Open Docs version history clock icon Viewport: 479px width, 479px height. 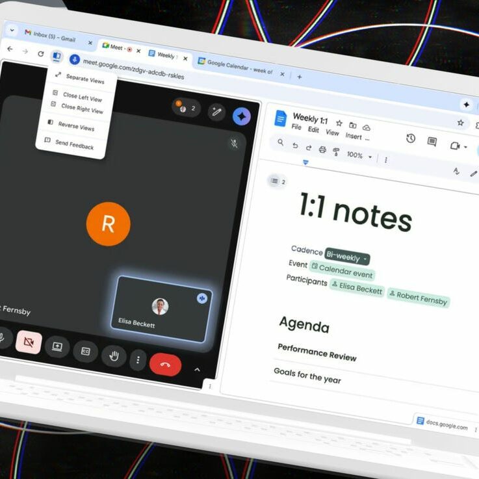pos(411,138)
